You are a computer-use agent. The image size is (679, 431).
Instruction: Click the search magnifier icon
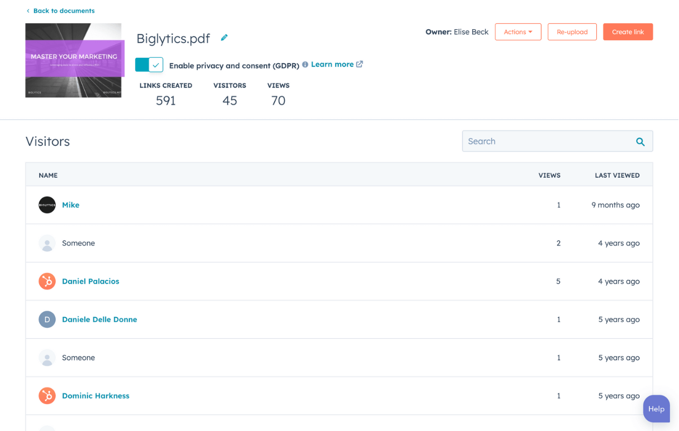point(640,142)
